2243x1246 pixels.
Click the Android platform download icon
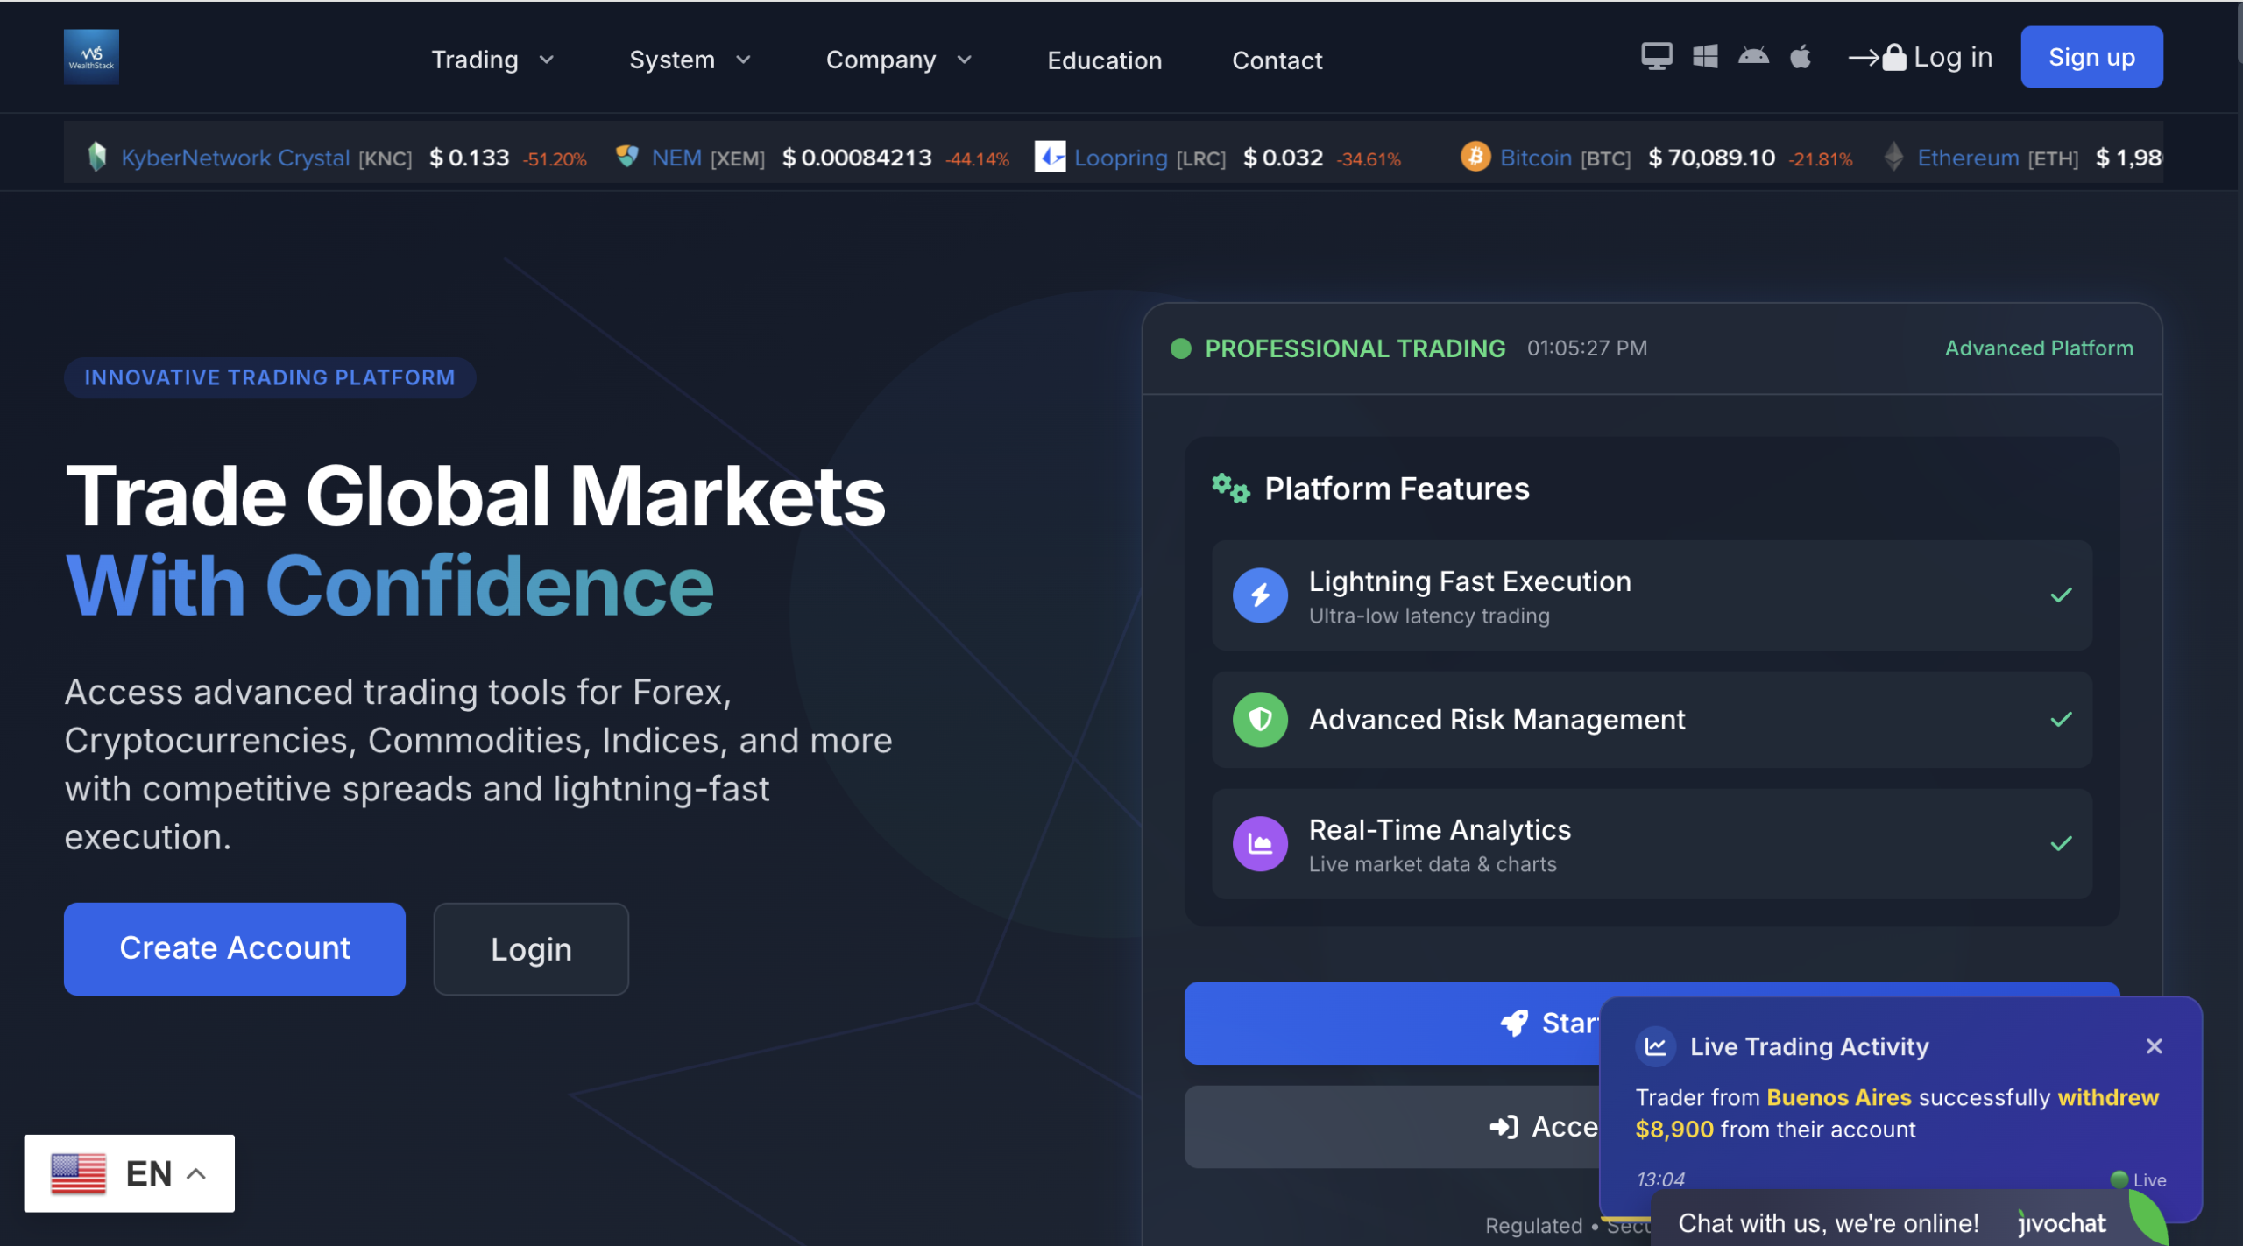pyautogui.click(x=1753, y=56)
